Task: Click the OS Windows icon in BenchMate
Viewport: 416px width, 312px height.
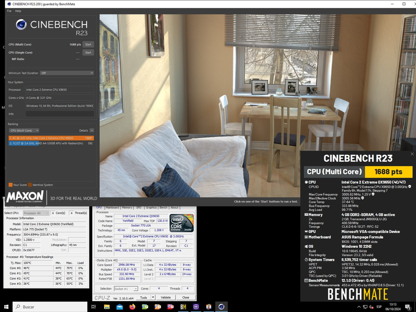Action: [306, 246]
